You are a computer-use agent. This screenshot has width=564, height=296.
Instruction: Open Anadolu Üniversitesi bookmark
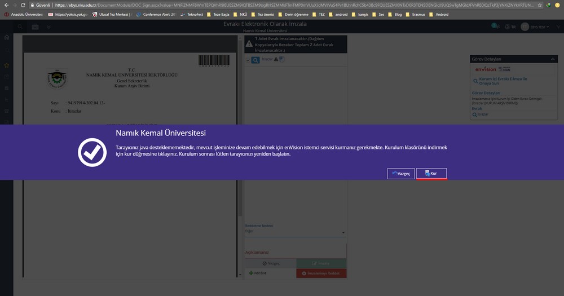[x=23, y=15]
